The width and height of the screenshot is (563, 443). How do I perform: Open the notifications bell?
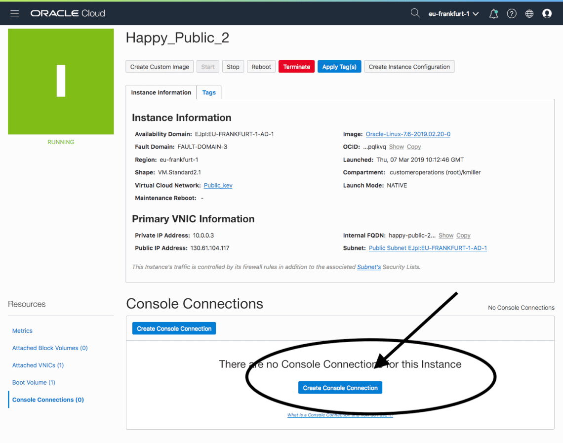coord(493,14)
